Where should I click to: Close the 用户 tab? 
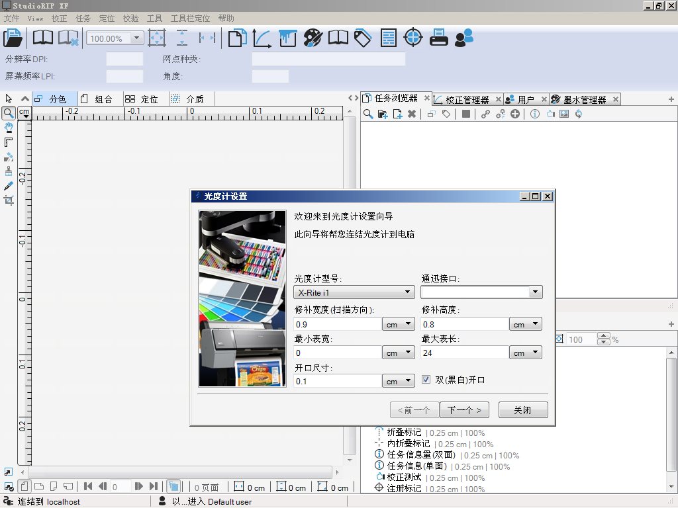click(544, 100)
